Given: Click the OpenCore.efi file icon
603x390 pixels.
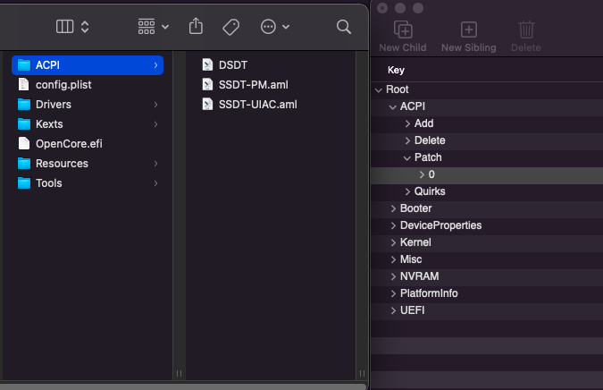Looking at the screenshot, I should click(24, 143).
